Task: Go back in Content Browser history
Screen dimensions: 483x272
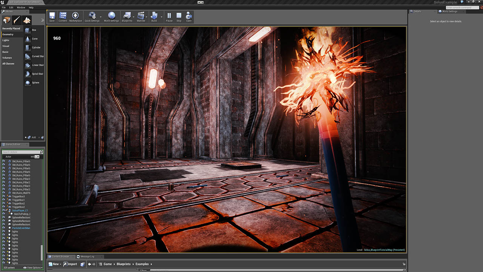Action: [x=90, y=264]
